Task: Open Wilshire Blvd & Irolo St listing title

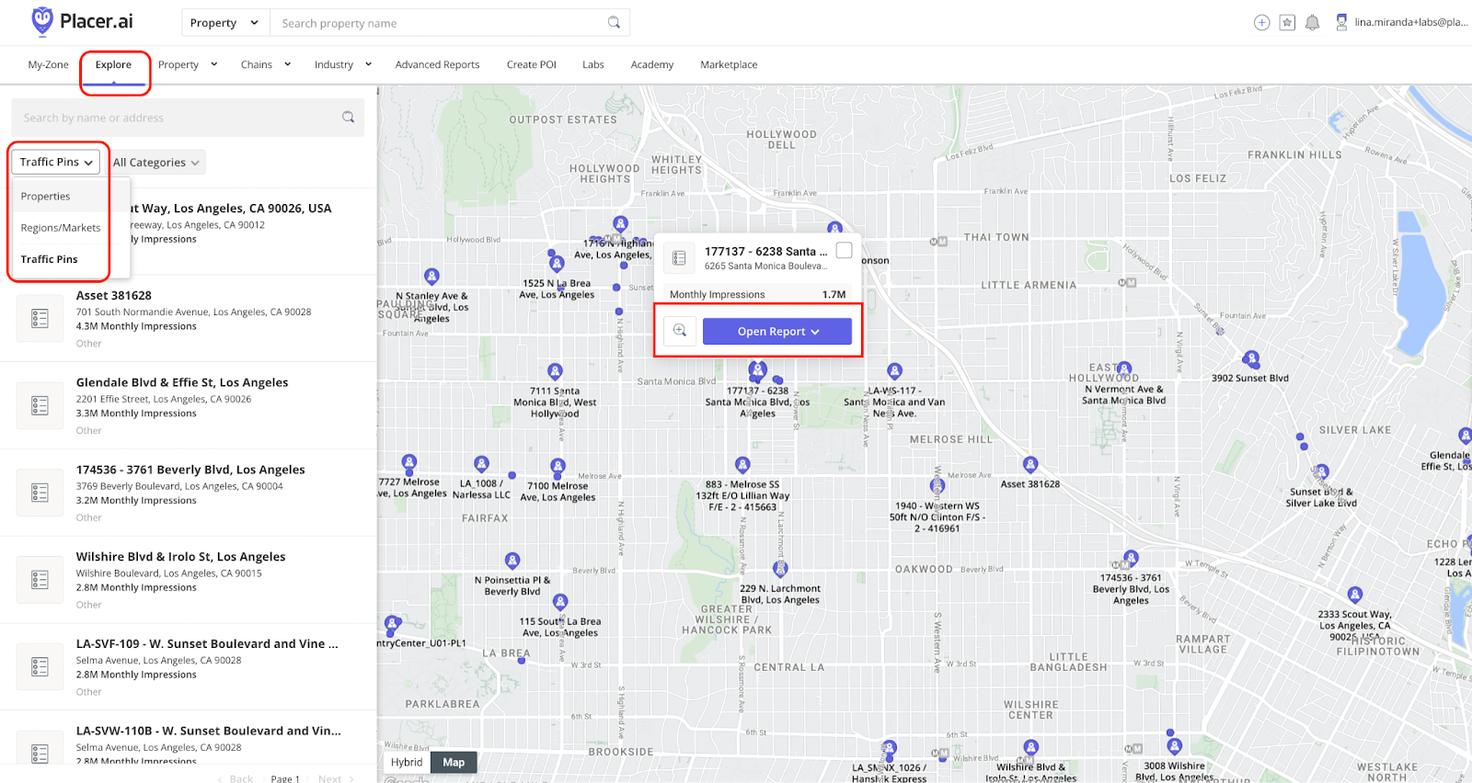Action: point(180,557)
